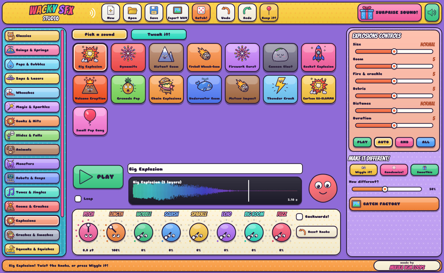Redo using the green arrow icon

(x=247, y=13)
